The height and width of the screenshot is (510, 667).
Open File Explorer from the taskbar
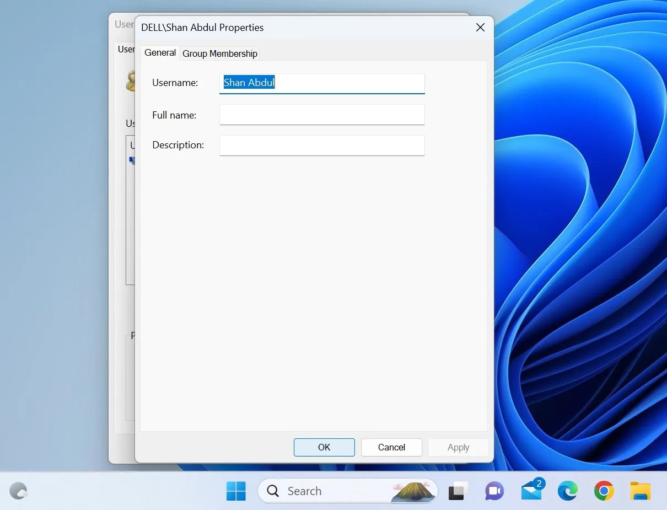[640, 491]
